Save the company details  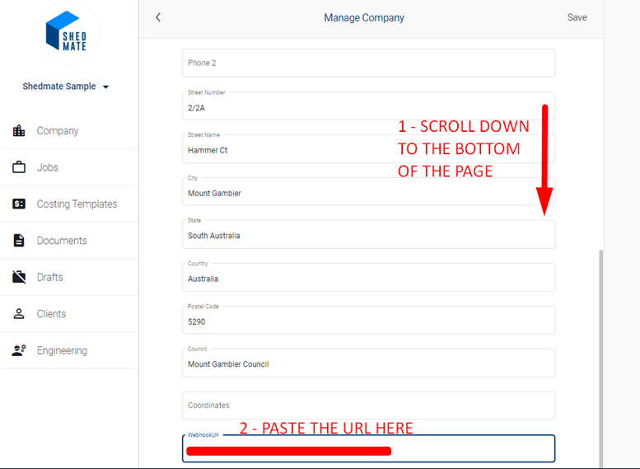[577, 17]
